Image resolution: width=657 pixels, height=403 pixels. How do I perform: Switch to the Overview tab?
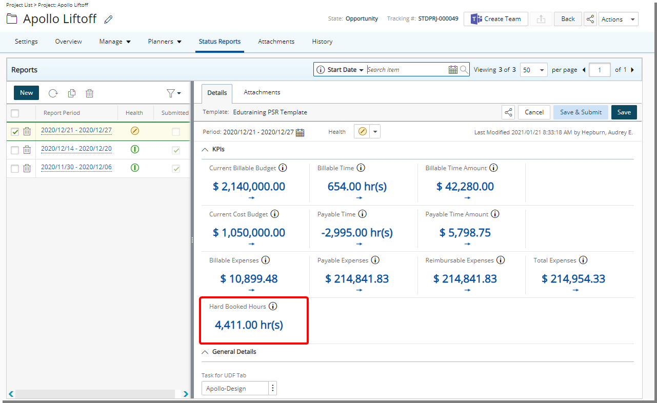(69, 42)
